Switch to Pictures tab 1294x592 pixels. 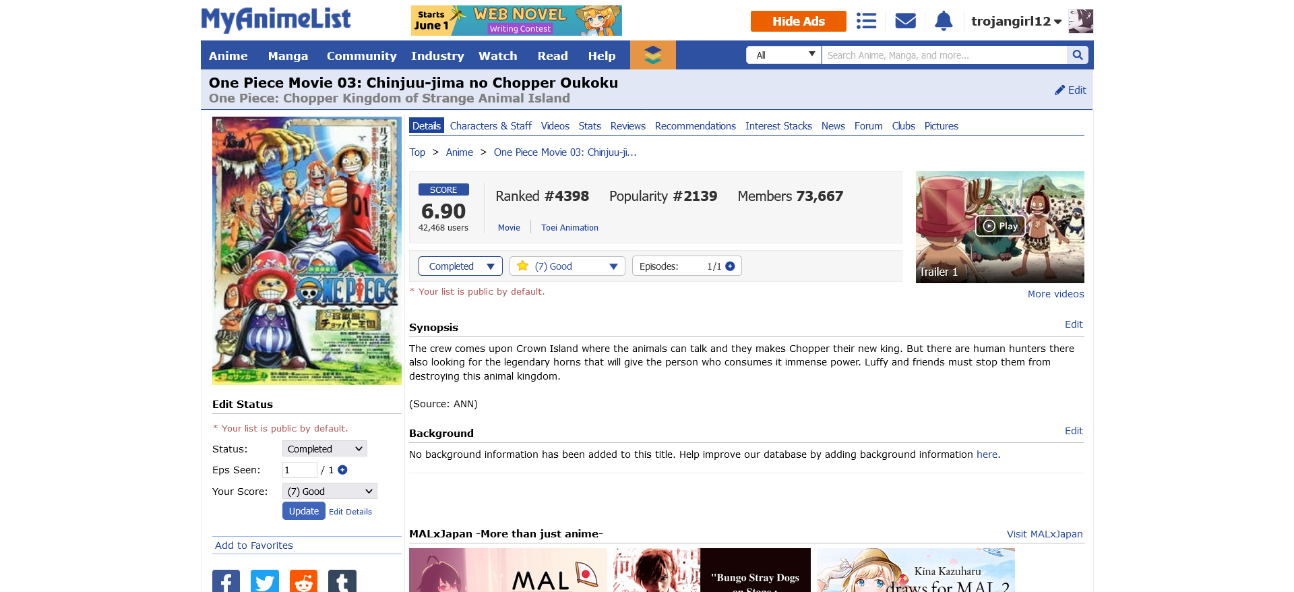942,126
